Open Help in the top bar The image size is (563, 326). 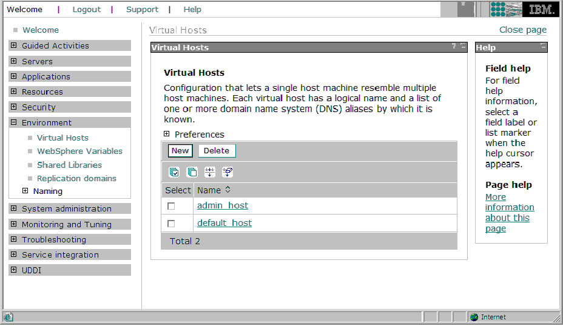coord(192,10)
